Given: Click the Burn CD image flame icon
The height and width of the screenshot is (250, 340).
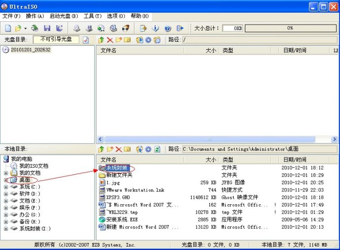Looking at the screenshot, I should [126, 28].
